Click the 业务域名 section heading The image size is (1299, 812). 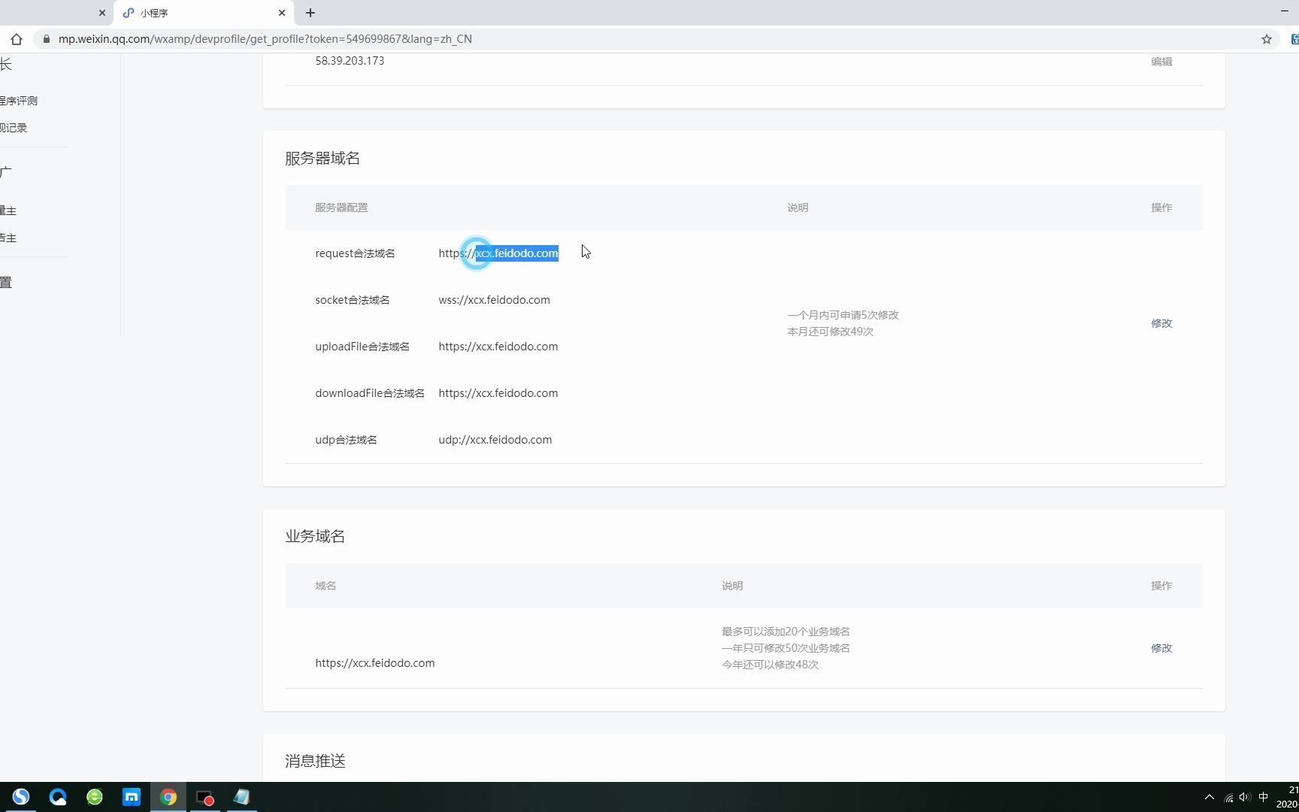pos(315,536)
